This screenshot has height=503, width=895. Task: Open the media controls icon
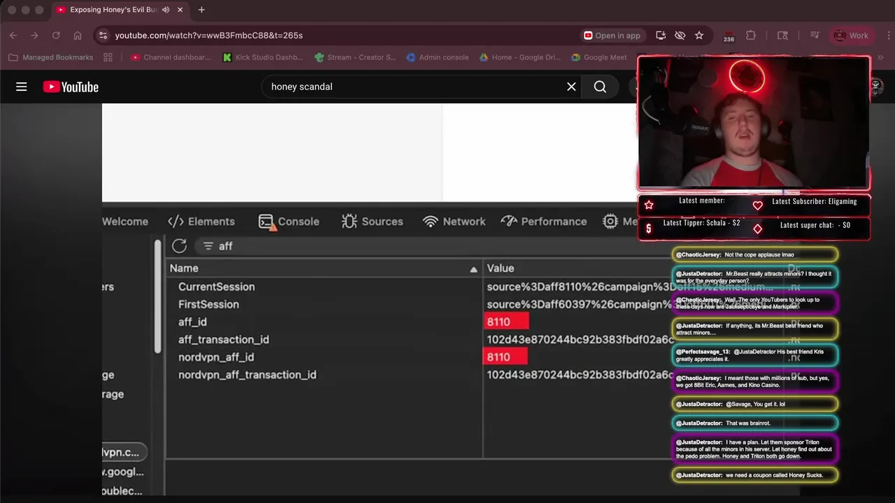click(815, 35)
